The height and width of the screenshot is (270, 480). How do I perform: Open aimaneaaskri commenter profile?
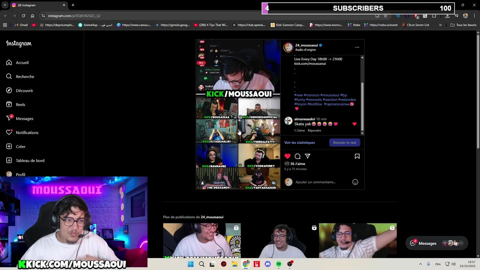coord(304,119)
